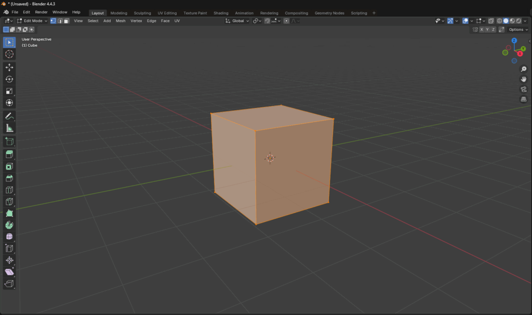Toggle the camera view icon

pos(524,89)
